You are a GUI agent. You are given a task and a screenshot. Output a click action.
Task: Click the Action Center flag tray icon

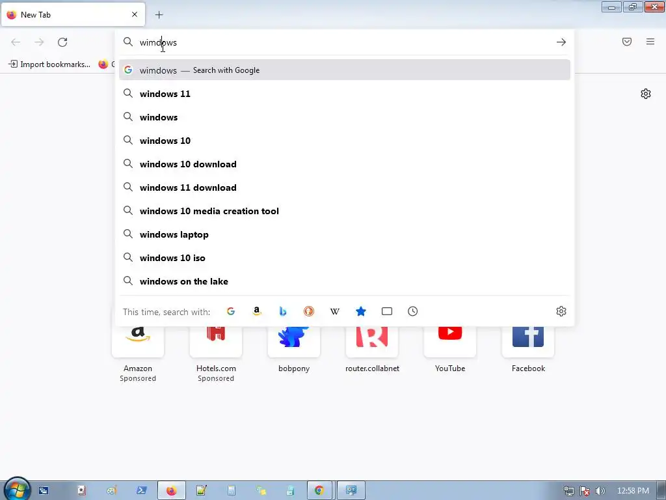pos(585,491)
